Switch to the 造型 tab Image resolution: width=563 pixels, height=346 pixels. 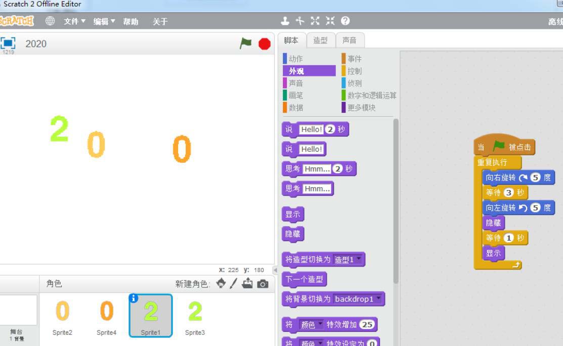tap(321, 40)
